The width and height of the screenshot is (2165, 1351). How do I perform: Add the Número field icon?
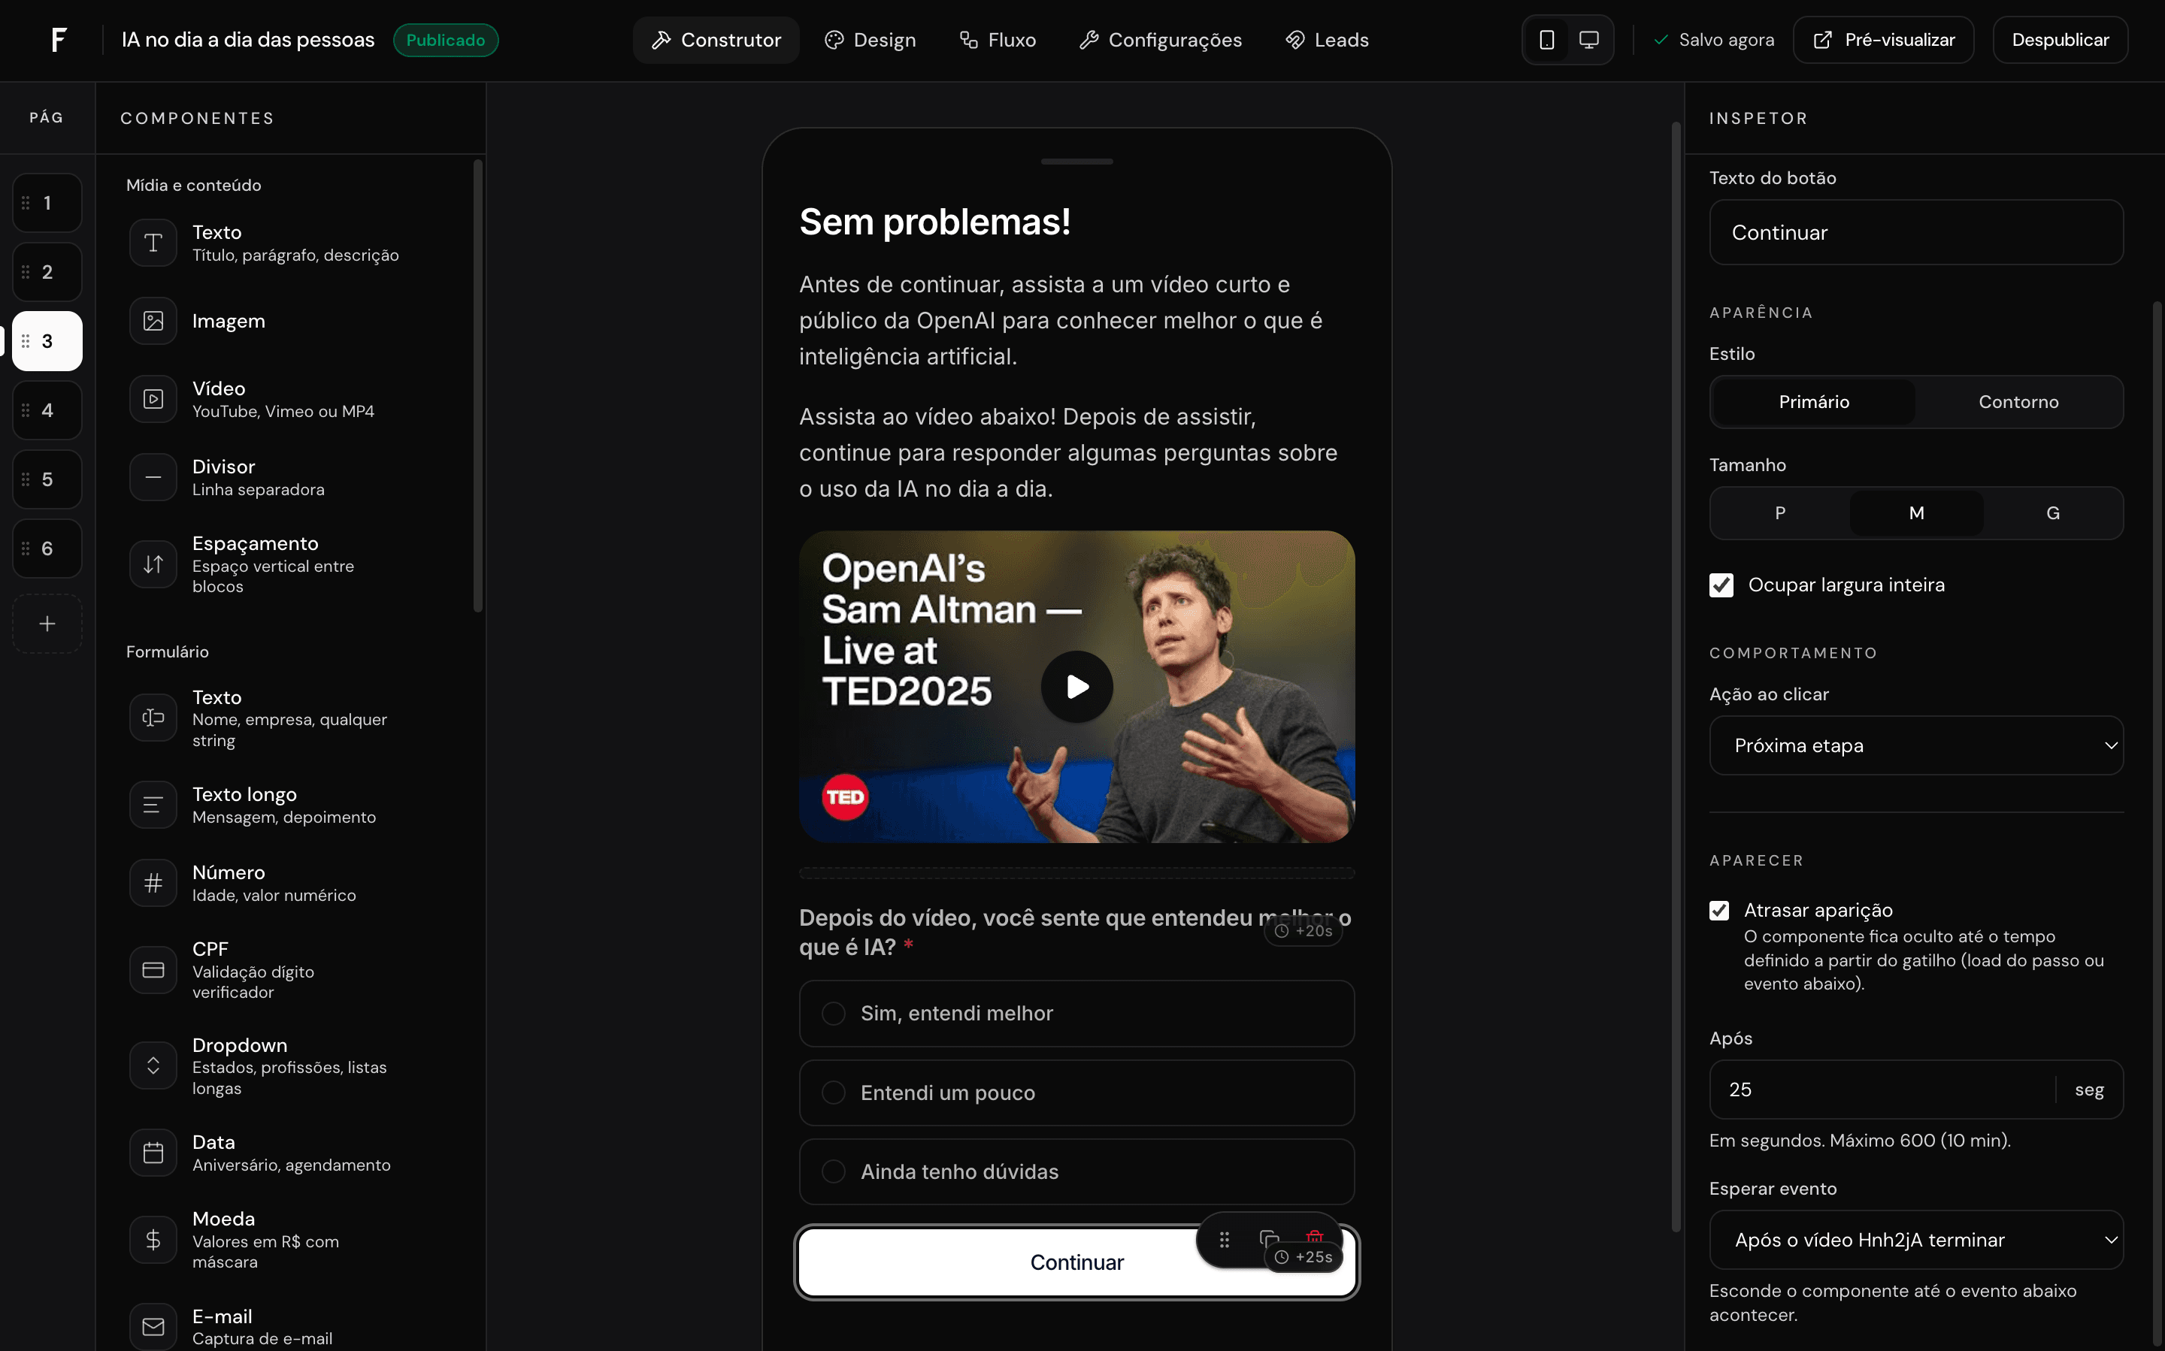153,883
